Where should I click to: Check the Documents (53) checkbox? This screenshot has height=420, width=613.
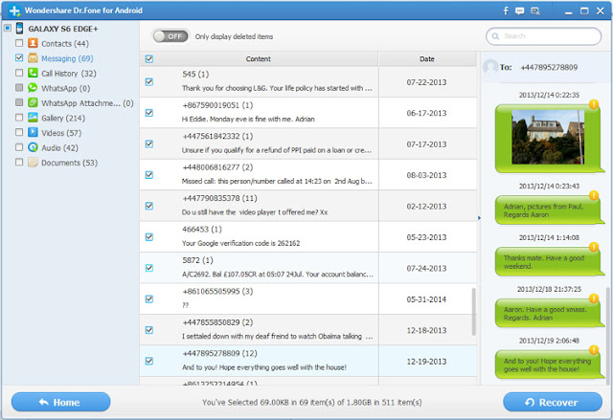(x=19, y=162)
